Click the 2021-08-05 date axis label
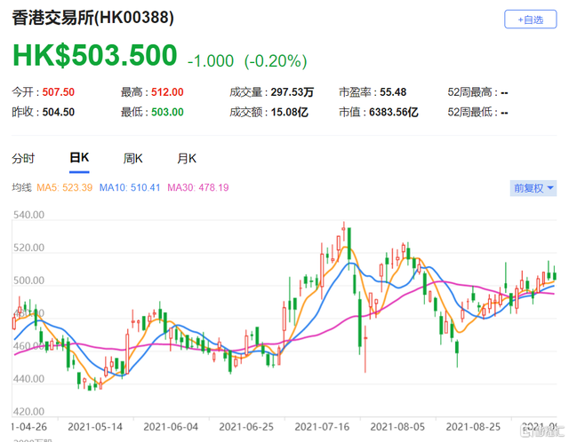The height and width of the screenshot is (442, 569). 397,427
